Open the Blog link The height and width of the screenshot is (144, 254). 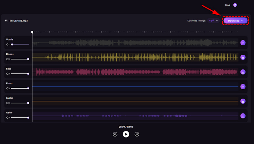(227, 5)
